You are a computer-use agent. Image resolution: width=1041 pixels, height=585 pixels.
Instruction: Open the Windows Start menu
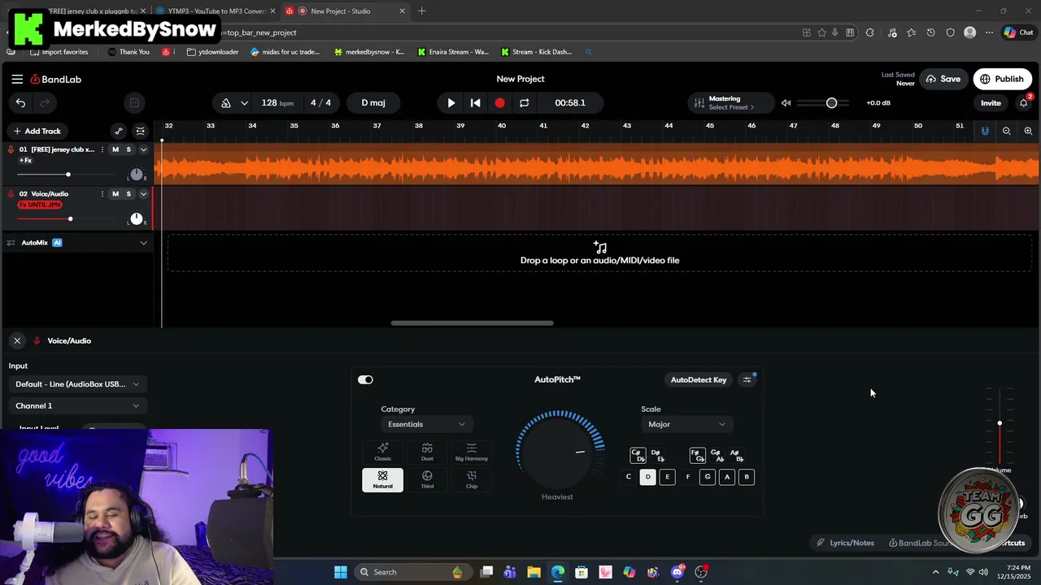click(x=341, y=572)
